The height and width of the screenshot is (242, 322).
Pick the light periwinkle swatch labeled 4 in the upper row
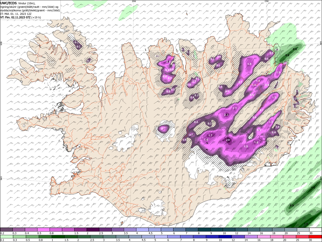coord(142,230)
